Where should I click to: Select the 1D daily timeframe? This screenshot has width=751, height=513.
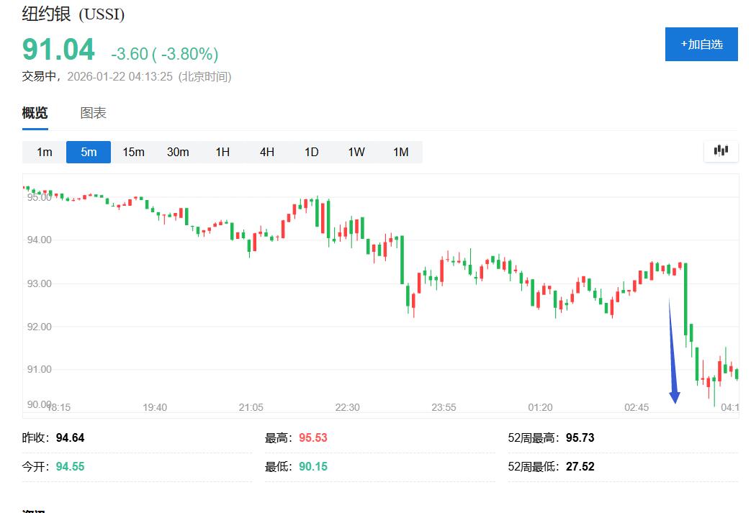(311, 152)
